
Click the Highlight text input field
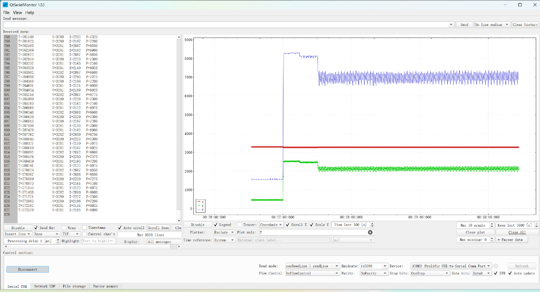[x=98, y=241]
